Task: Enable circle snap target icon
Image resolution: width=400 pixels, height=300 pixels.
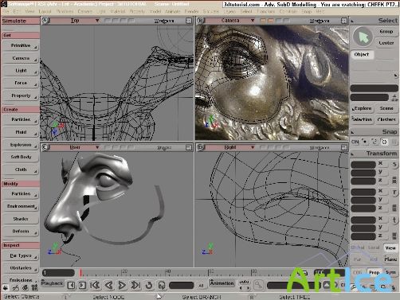Action: (x=384, y=142)
